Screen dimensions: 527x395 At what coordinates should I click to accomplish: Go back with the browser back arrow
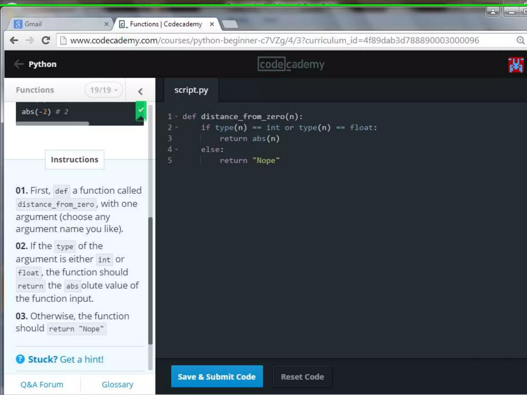[14, 40]
